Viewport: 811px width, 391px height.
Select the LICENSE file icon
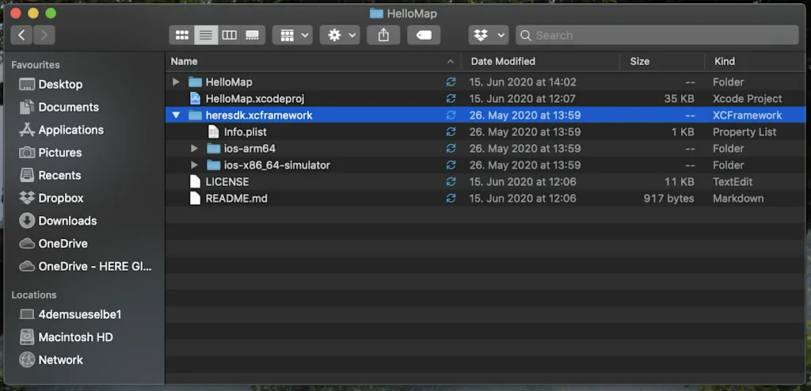pos(195,181)
